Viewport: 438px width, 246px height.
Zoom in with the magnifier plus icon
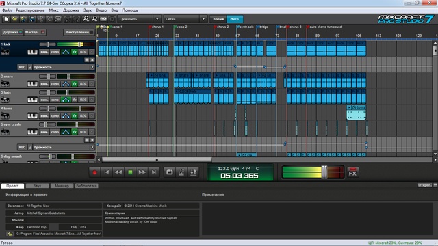(86, 19)
